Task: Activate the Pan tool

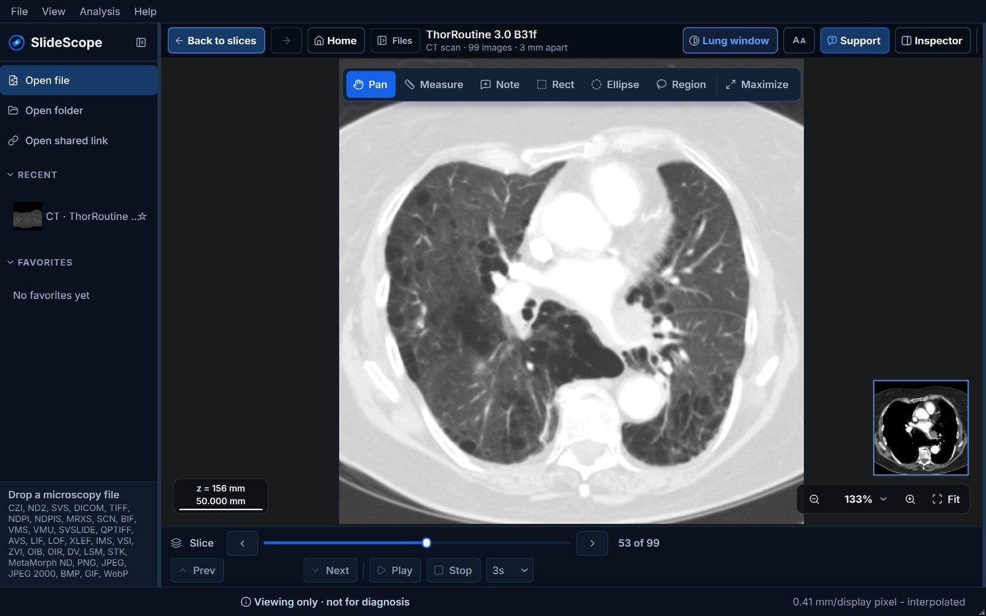Action: (370, 84)
